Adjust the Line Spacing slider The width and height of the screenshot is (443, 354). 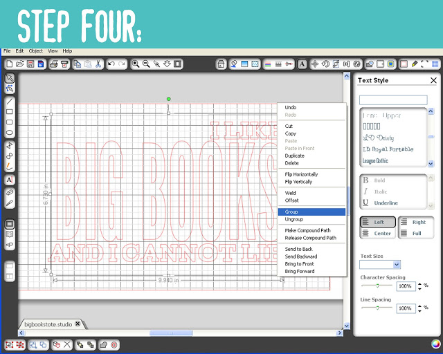[377, 308]
